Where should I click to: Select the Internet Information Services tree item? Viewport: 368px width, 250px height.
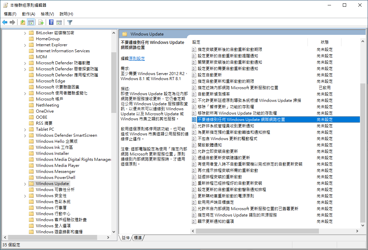(x=63, y=51)
